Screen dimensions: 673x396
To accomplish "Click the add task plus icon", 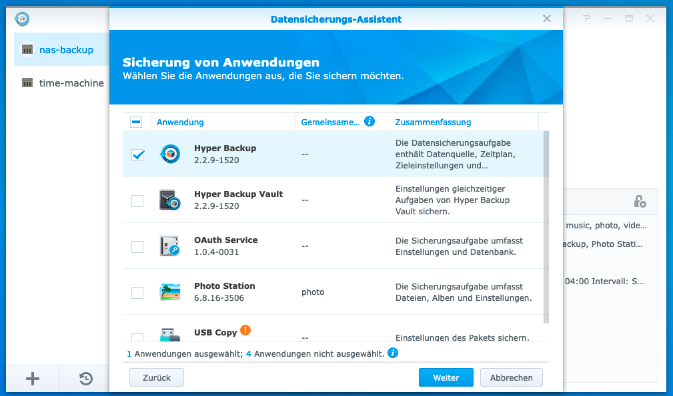I will (33, 379).
